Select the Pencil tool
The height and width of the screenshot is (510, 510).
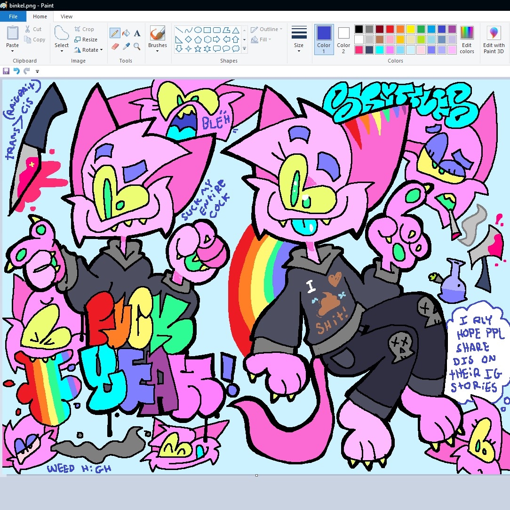pyautogui.click(x=114, y=33)
